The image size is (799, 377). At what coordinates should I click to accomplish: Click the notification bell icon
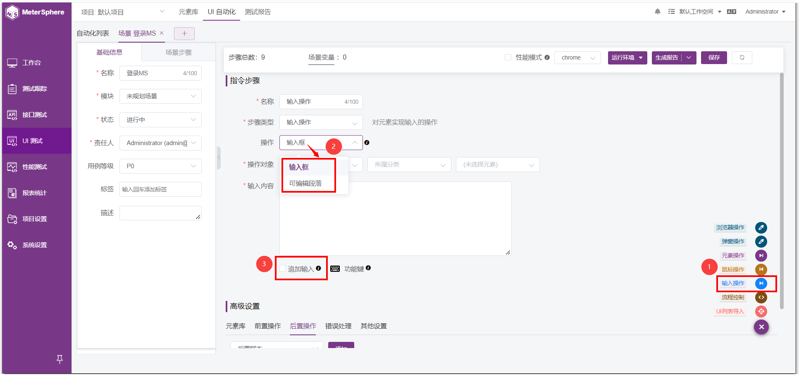pos(657,12)
